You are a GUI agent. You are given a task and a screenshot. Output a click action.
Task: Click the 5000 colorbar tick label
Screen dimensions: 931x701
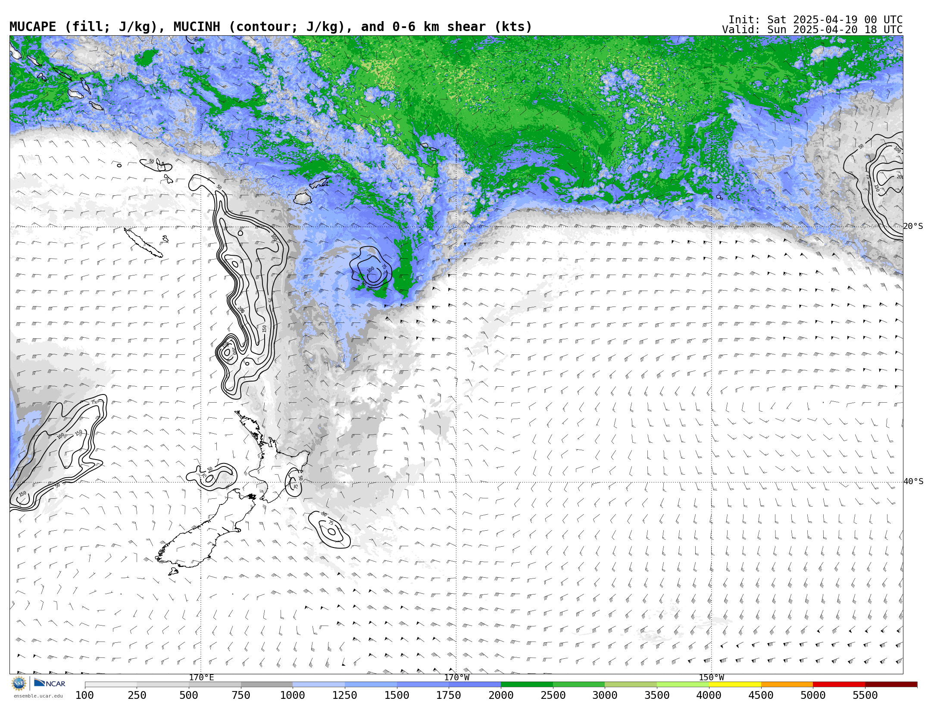[x=813, y=695]
